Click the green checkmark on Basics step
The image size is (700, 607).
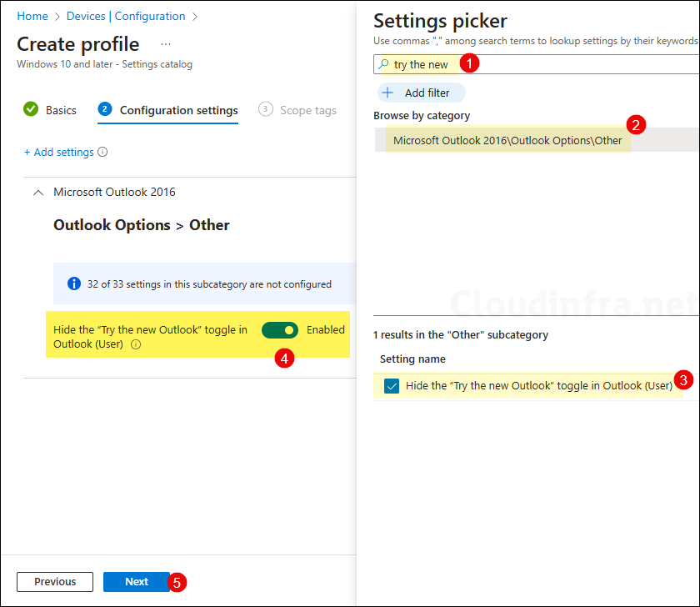coord(31,109)
